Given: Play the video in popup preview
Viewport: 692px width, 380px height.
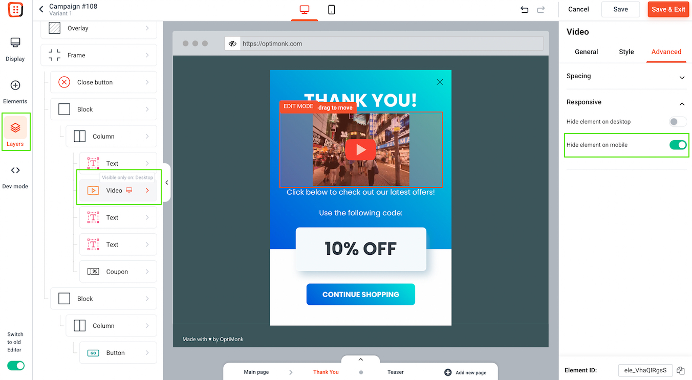Looking at the screenshot, I should (360, 149).
